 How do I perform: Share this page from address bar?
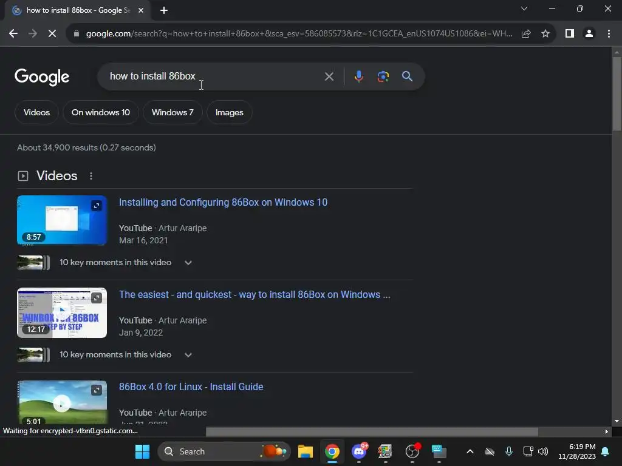coord(526,34)
